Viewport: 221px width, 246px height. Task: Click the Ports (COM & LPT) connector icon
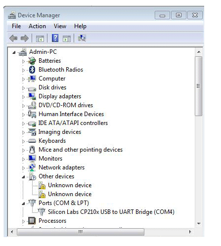point(32,203)
